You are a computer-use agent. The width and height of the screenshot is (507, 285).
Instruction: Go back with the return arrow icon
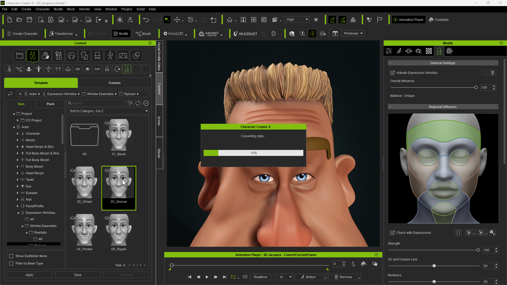(10, 94)
